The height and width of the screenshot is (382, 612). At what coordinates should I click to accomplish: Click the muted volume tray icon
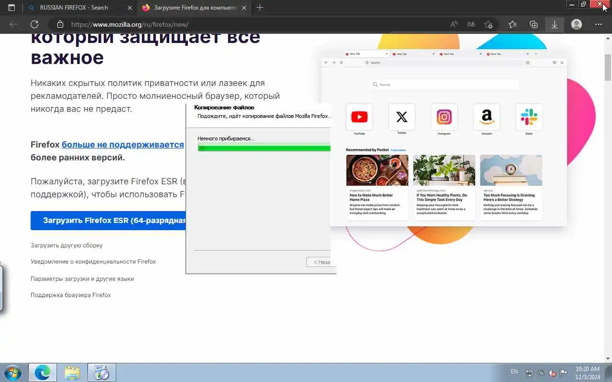(552, 373)
